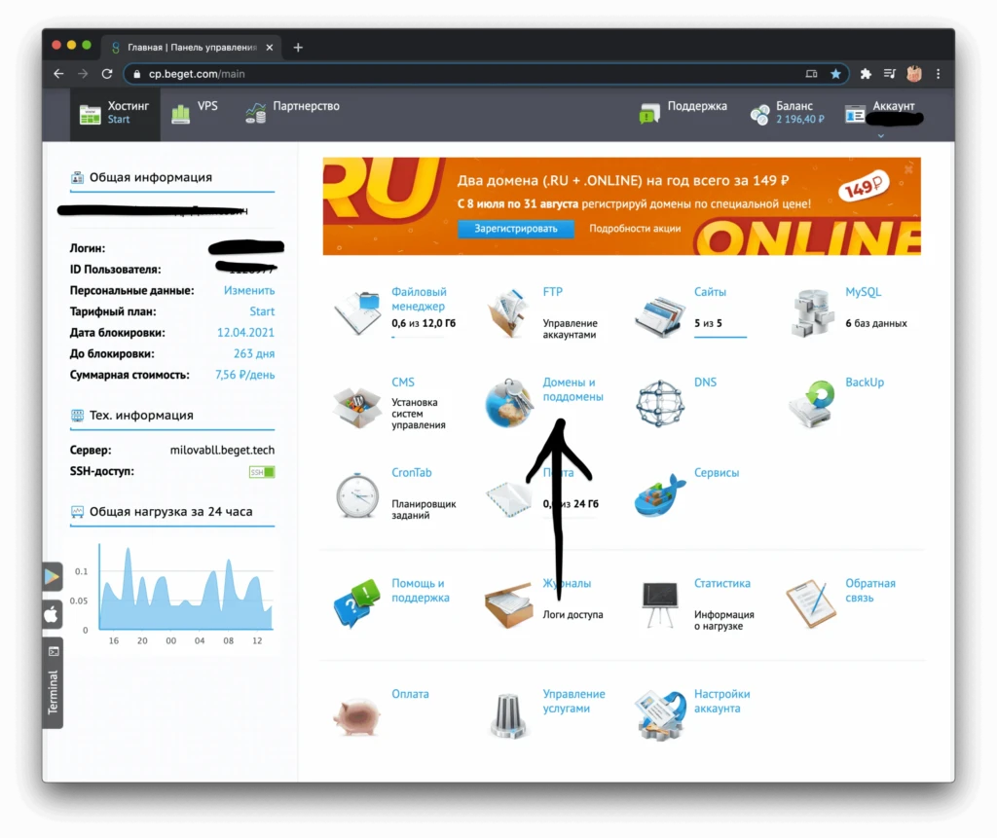Click the Chrome profile avatar
The width and height of the screenshot is (997, 838).
coord(914,74)
